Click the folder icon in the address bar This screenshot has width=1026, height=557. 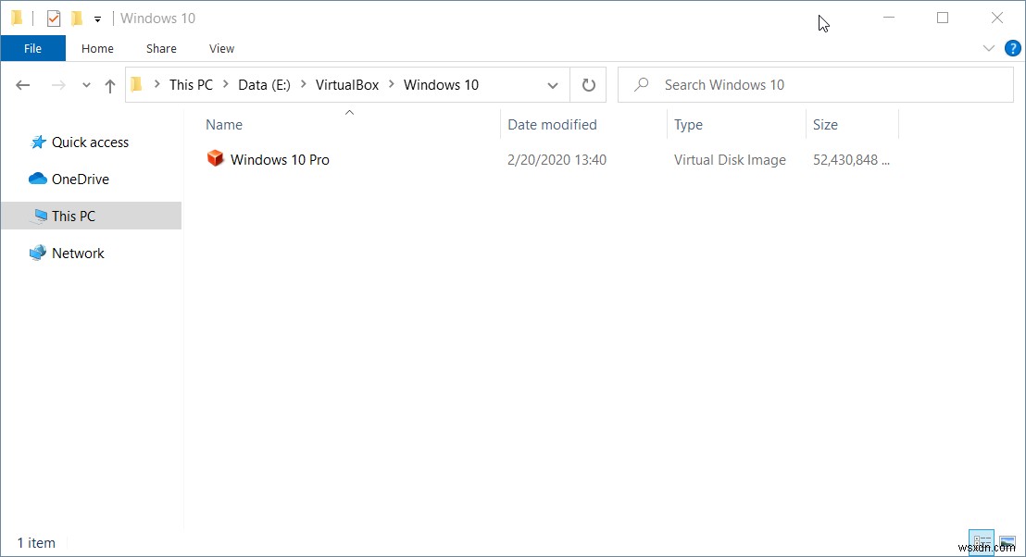(x=137, y=84)
